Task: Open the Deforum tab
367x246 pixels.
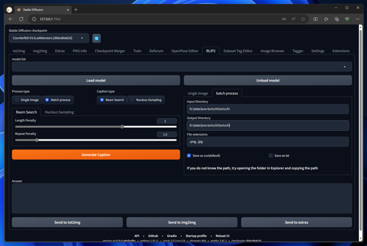Action: pyautogui.click(x=156, y=51)
